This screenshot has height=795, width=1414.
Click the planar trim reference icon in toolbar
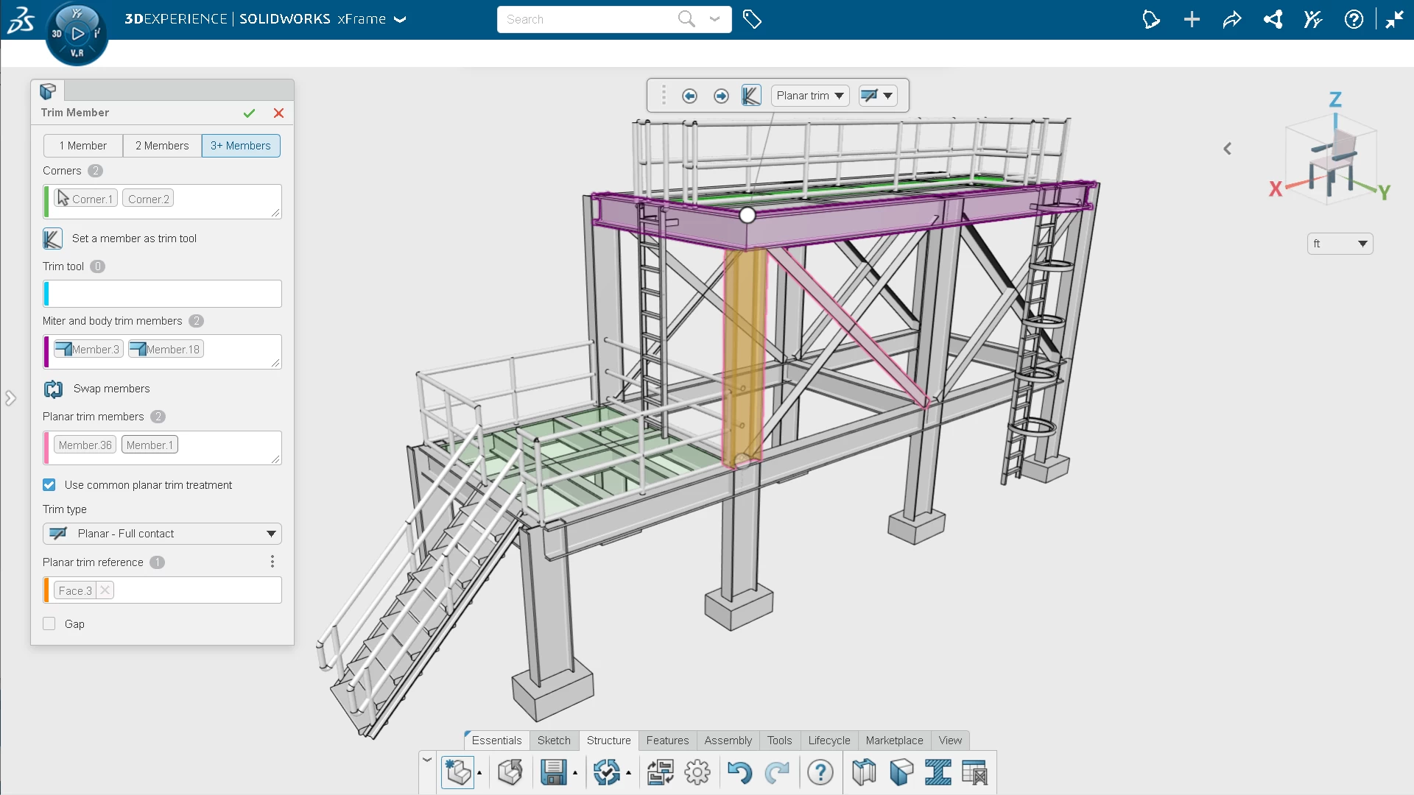point(869,95)
